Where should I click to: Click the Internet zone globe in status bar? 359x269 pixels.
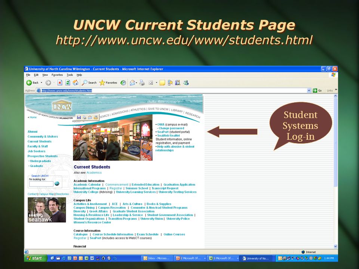coord(303,252)
